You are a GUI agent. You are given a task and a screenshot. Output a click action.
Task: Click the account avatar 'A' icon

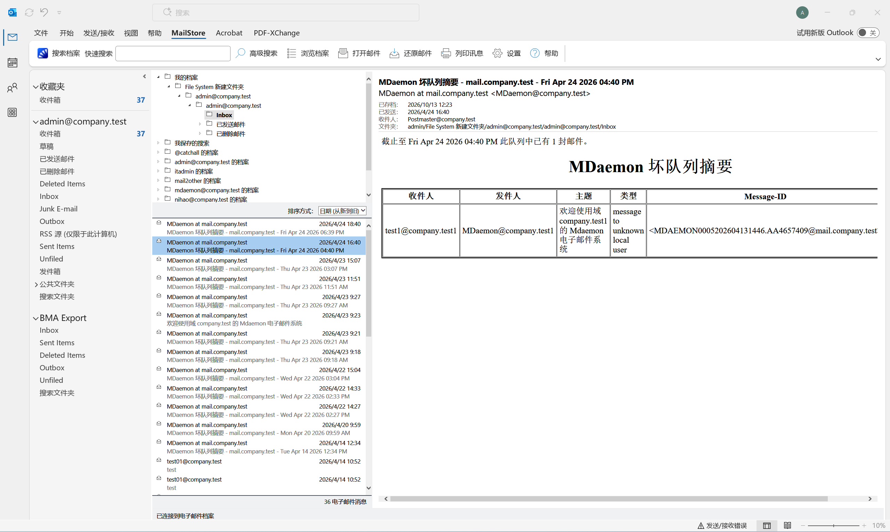pyautogui.click(x=802, y=13)
